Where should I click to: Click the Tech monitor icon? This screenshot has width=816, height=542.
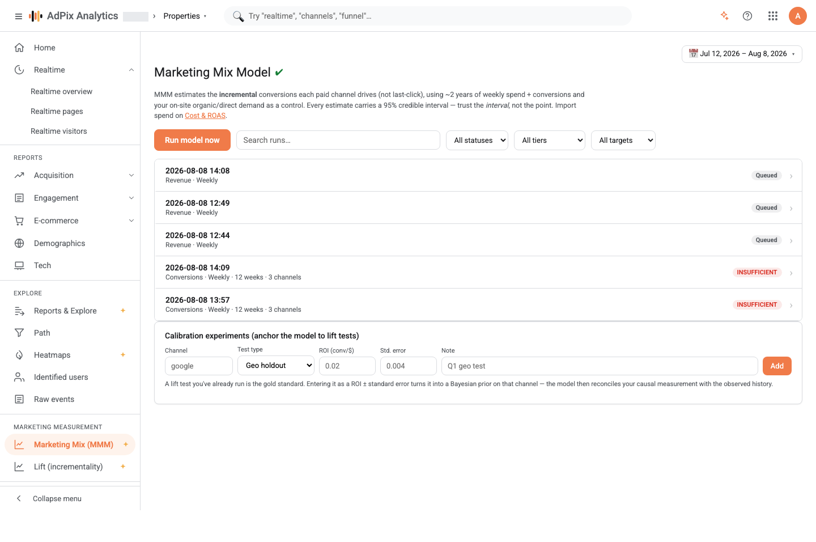tap(19, 265)
